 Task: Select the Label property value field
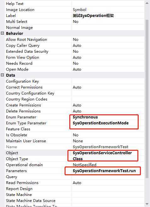click(x=108, y=16)
